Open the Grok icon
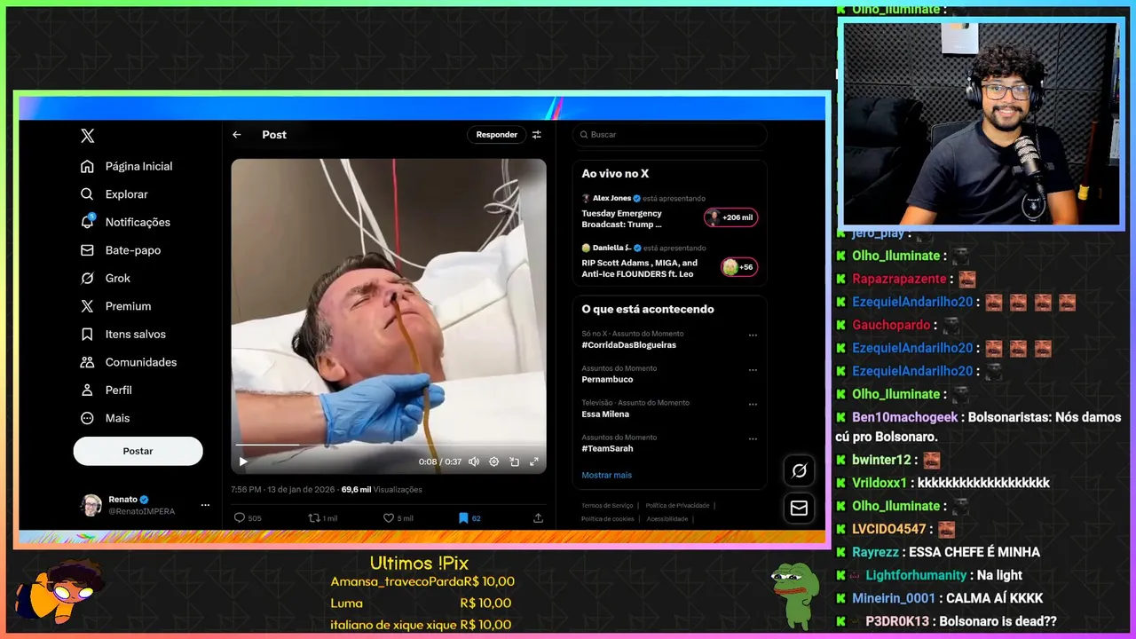This screenshot has height=639, width=1136. [x=87, y=278]
